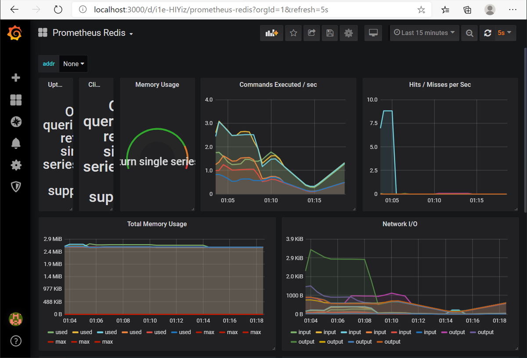This screenshot has height=358, width=527.
Task: Open Server Admin shield icon
Action: (16, 187)
